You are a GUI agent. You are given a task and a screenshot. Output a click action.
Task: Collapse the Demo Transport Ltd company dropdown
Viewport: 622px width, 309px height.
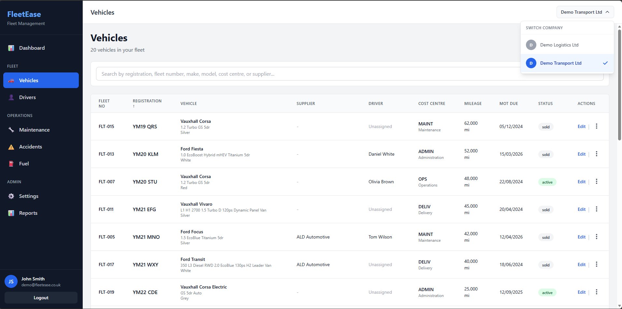pyautogui.click(x=585, y=12)
